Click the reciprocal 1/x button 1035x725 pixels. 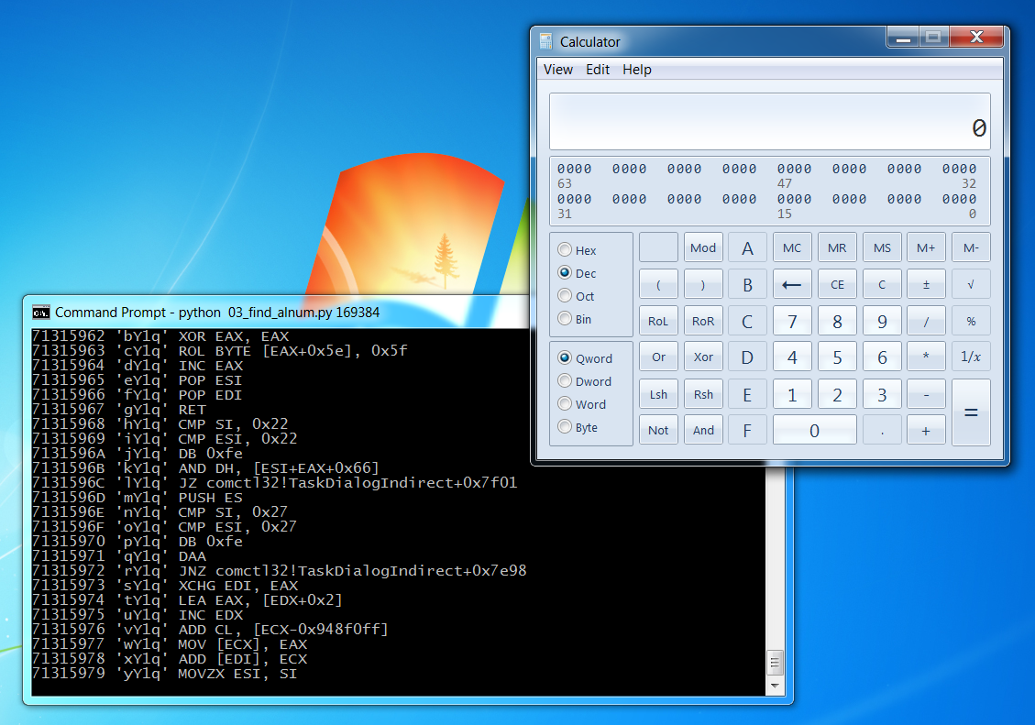coord(970,357)
